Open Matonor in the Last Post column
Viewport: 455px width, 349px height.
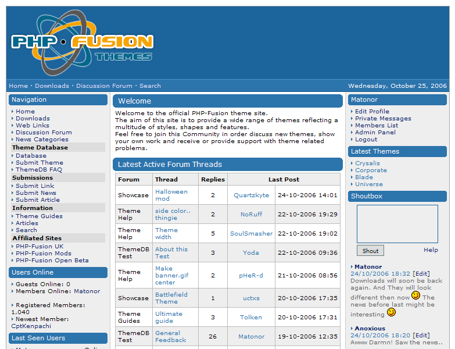251,336
